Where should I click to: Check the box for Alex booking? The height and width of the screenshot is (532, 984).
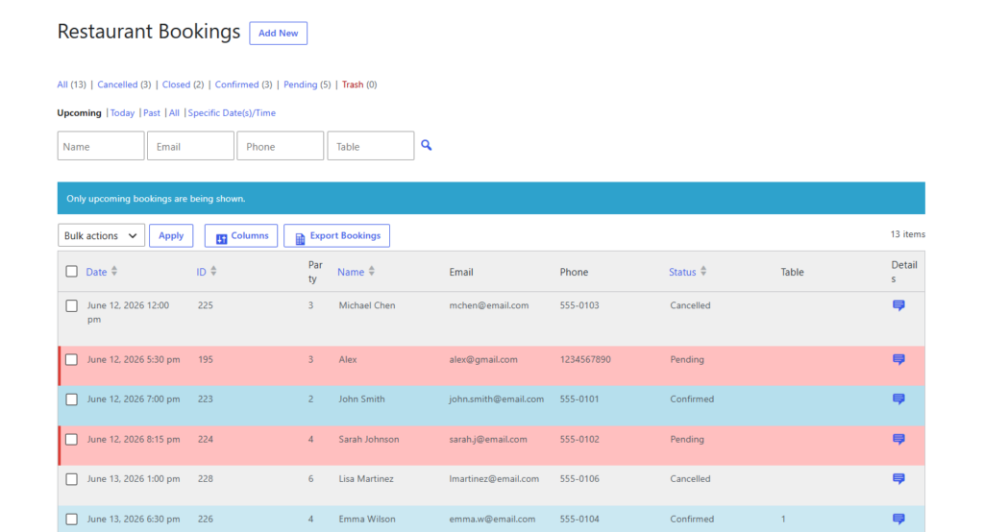click(x=71, y=359)
